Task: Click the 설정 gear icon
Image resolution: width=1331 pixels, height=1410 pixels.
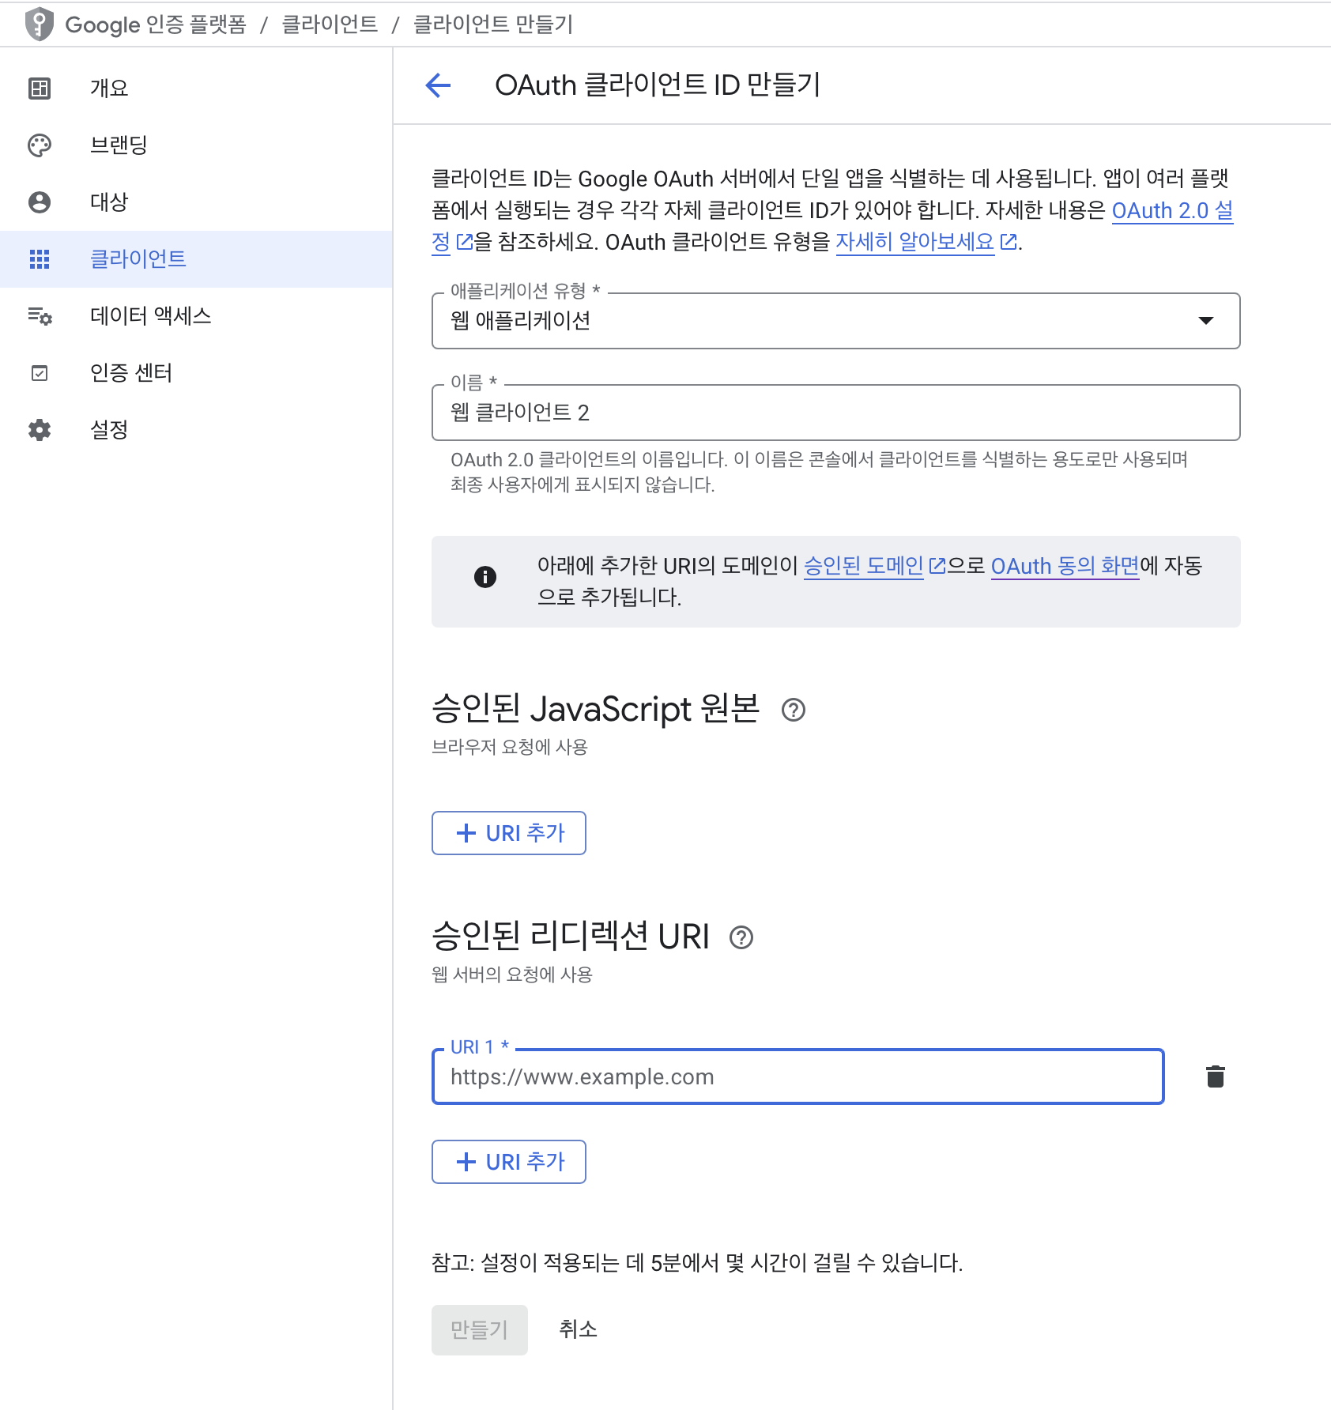Action: tap(40, 430)
